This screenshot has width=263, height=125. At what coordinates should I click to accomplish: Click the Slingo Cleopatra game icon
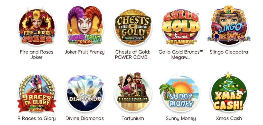(229, 25)
